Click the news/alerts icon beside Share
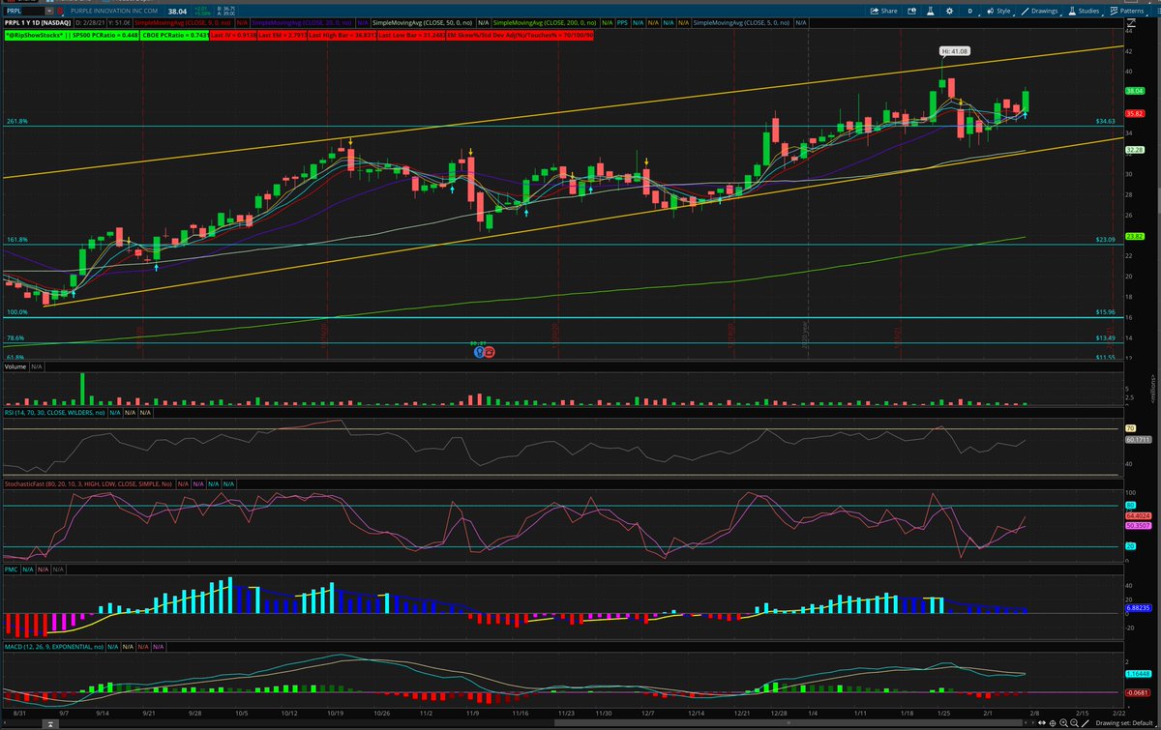 pyautogui.click(x=911, y=11)
